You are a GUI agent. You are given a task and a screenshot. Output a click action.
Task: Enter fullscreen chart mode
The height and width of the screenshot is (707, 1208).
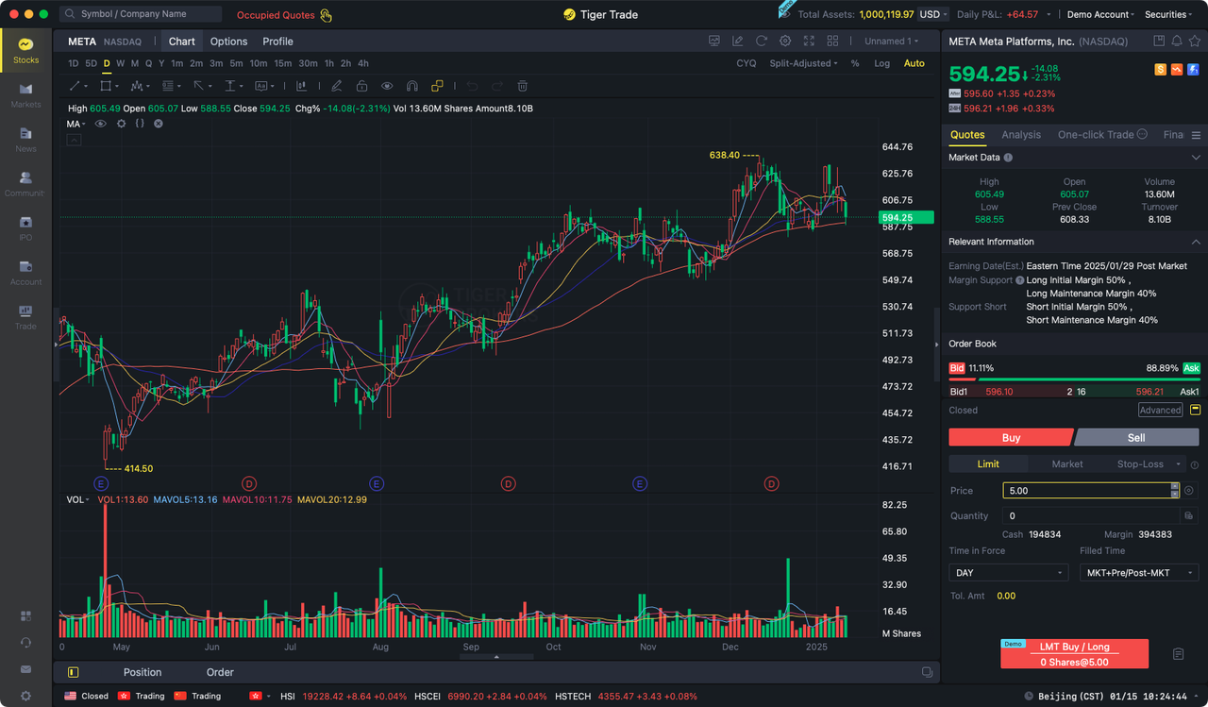click(809, 42)
